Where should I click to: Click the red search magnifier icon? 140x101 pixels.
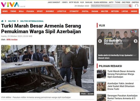[x=130, y=6]
